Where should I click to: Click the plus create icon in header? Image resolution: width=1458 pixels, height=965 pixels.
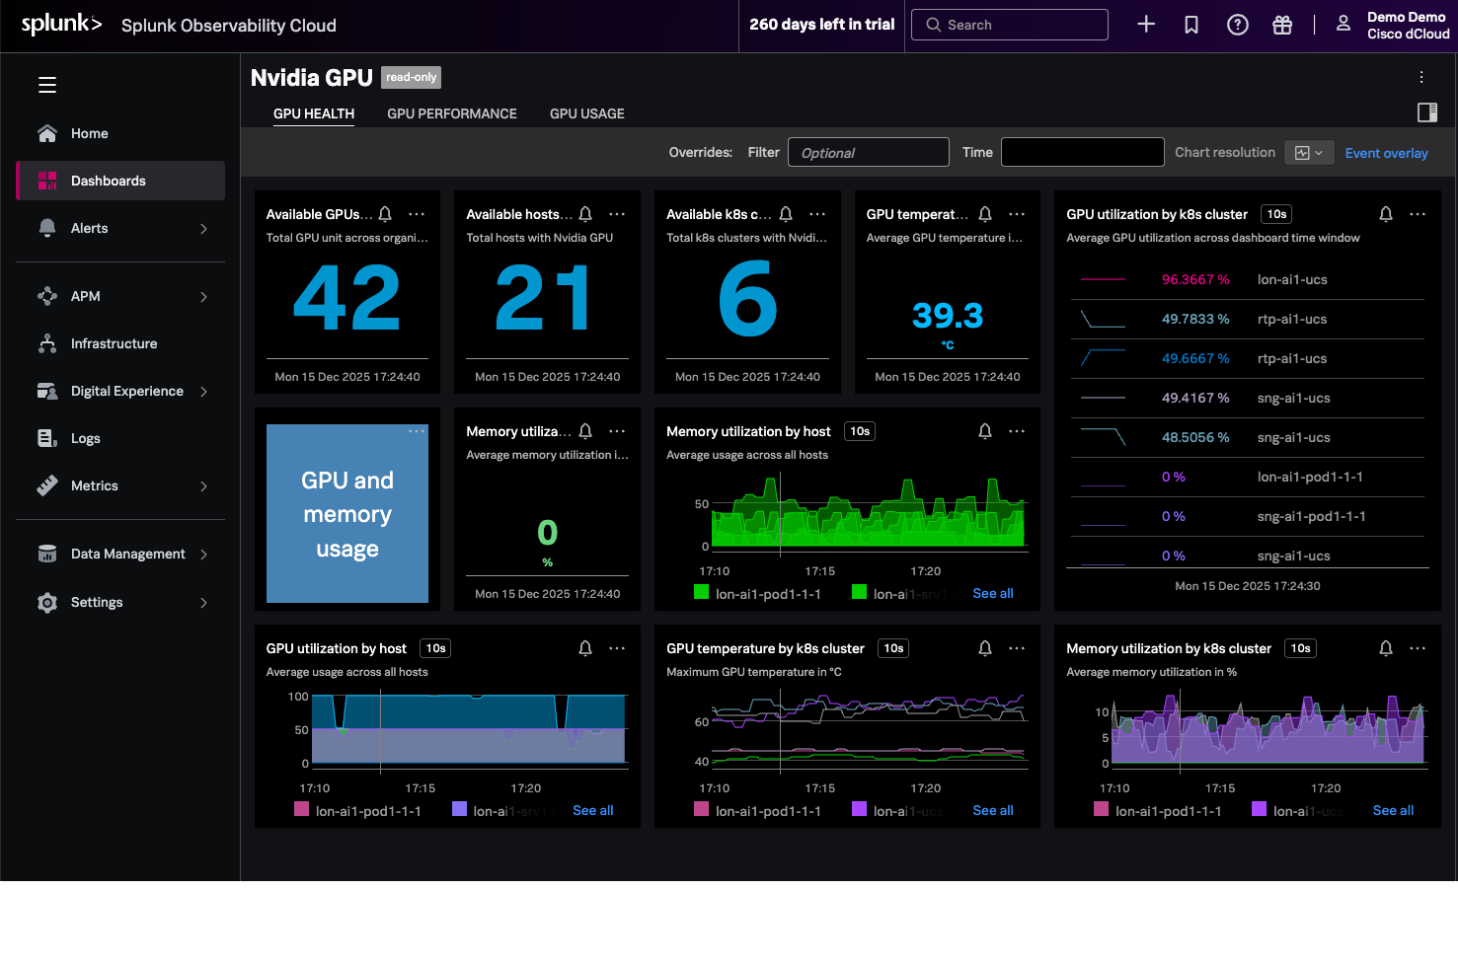click(x=1146, y=25)
